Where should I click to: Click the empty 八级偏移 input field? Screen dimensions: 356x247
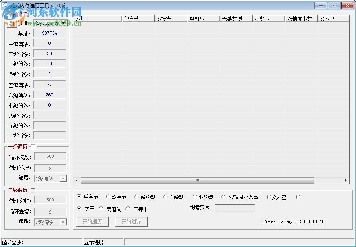49,115
